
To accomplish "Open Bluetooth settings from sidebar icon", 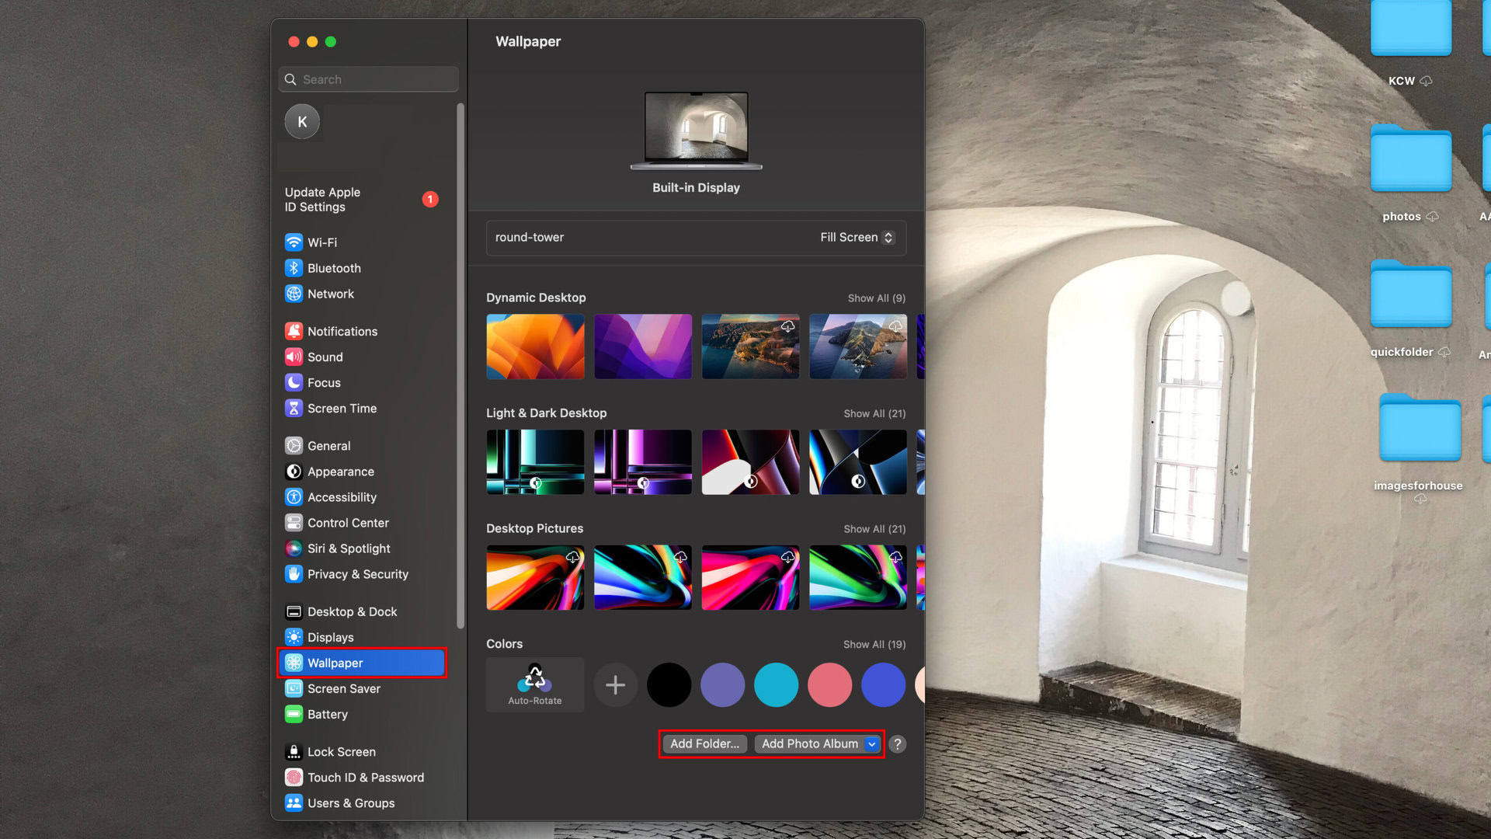I will 294,268.
